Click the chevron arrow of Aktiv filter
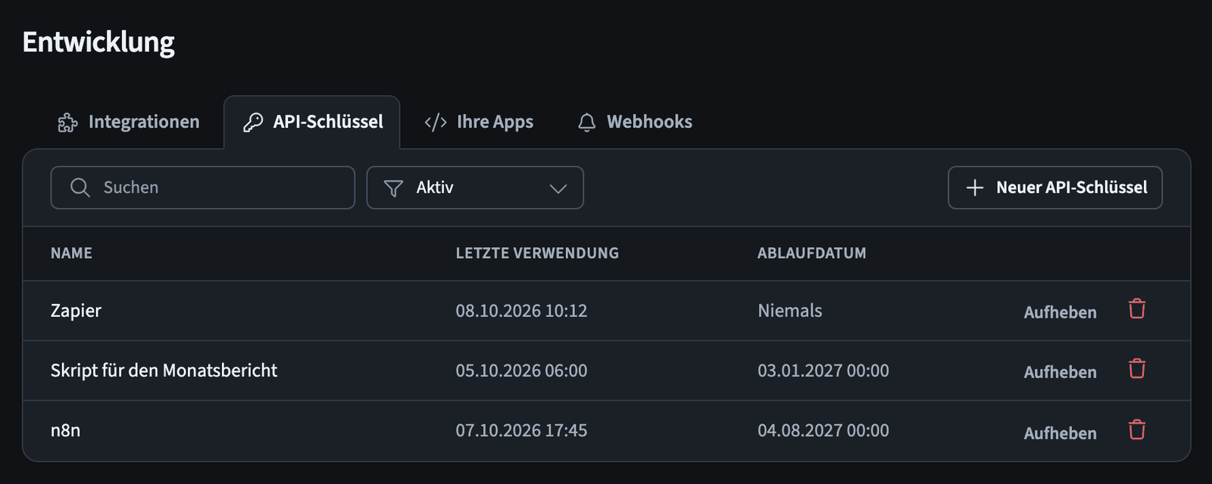The height and width of the screenshot is (484, 1212). tap(558, 188)
